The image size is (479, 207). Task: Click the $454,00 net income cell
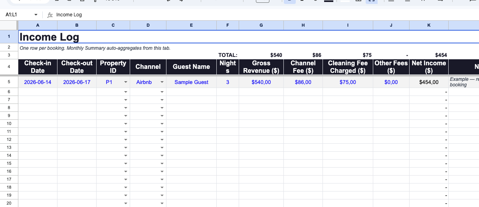[429, 82]
